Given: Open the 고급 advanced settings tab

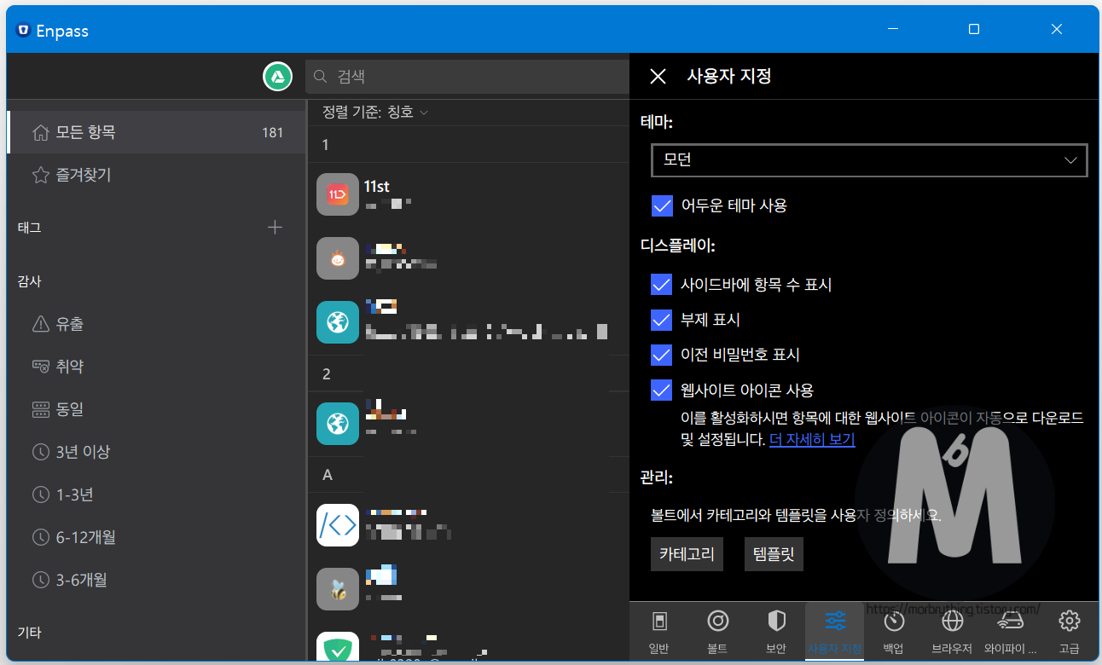Looking at the screenshot, I should (1069, 631).
